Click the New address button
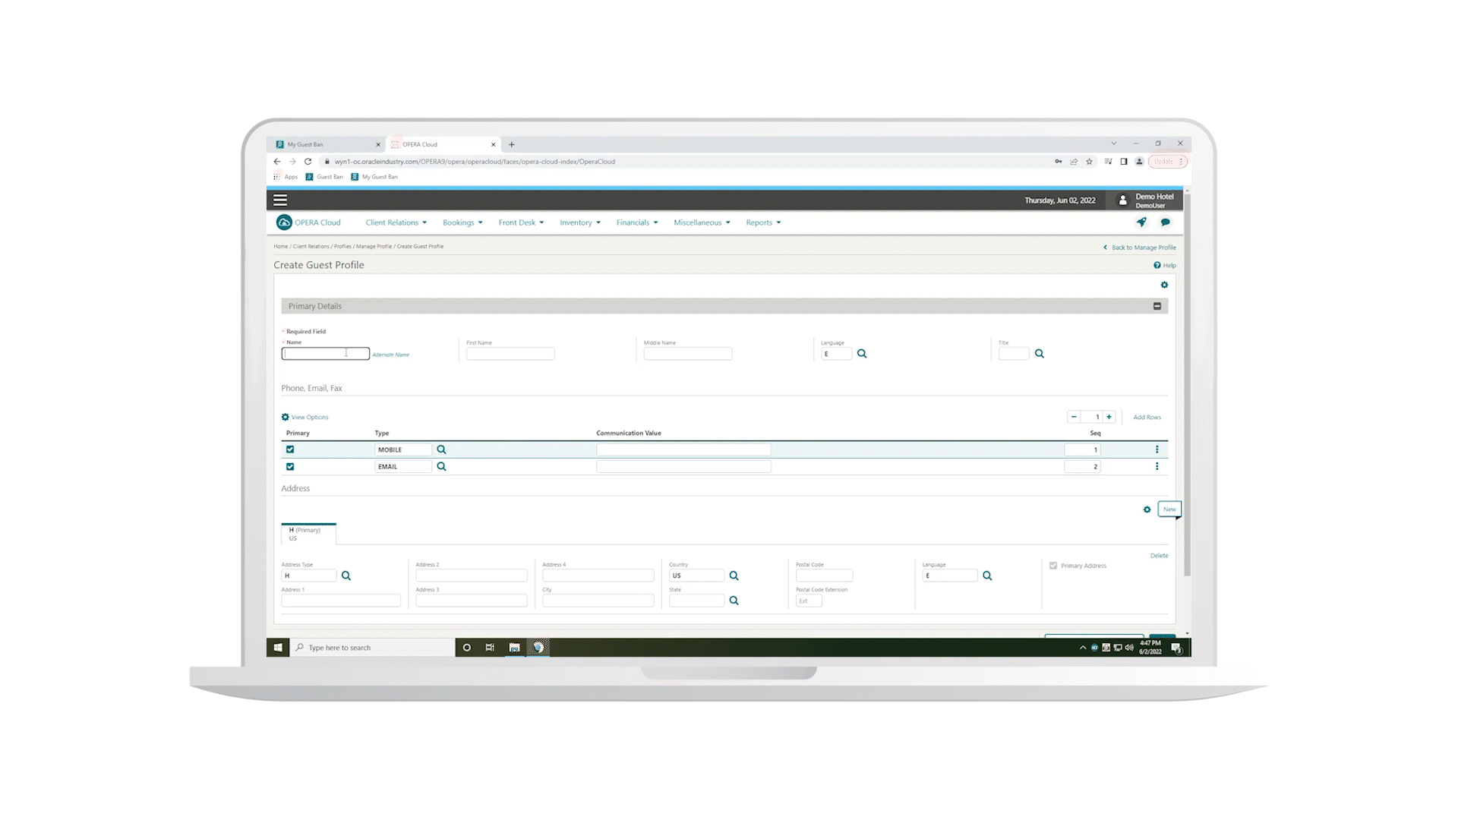 1169,509
